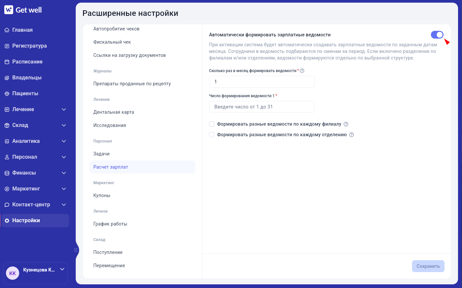Expand the Аналитика sidebar chevron

pos(64,141)
